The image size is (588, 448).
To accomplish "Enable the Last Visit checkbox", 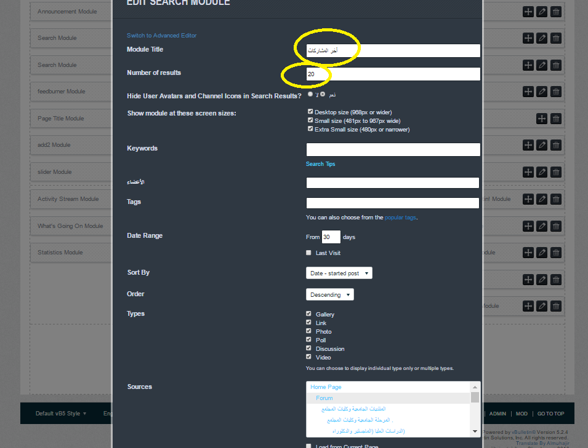I will [308, 253].
